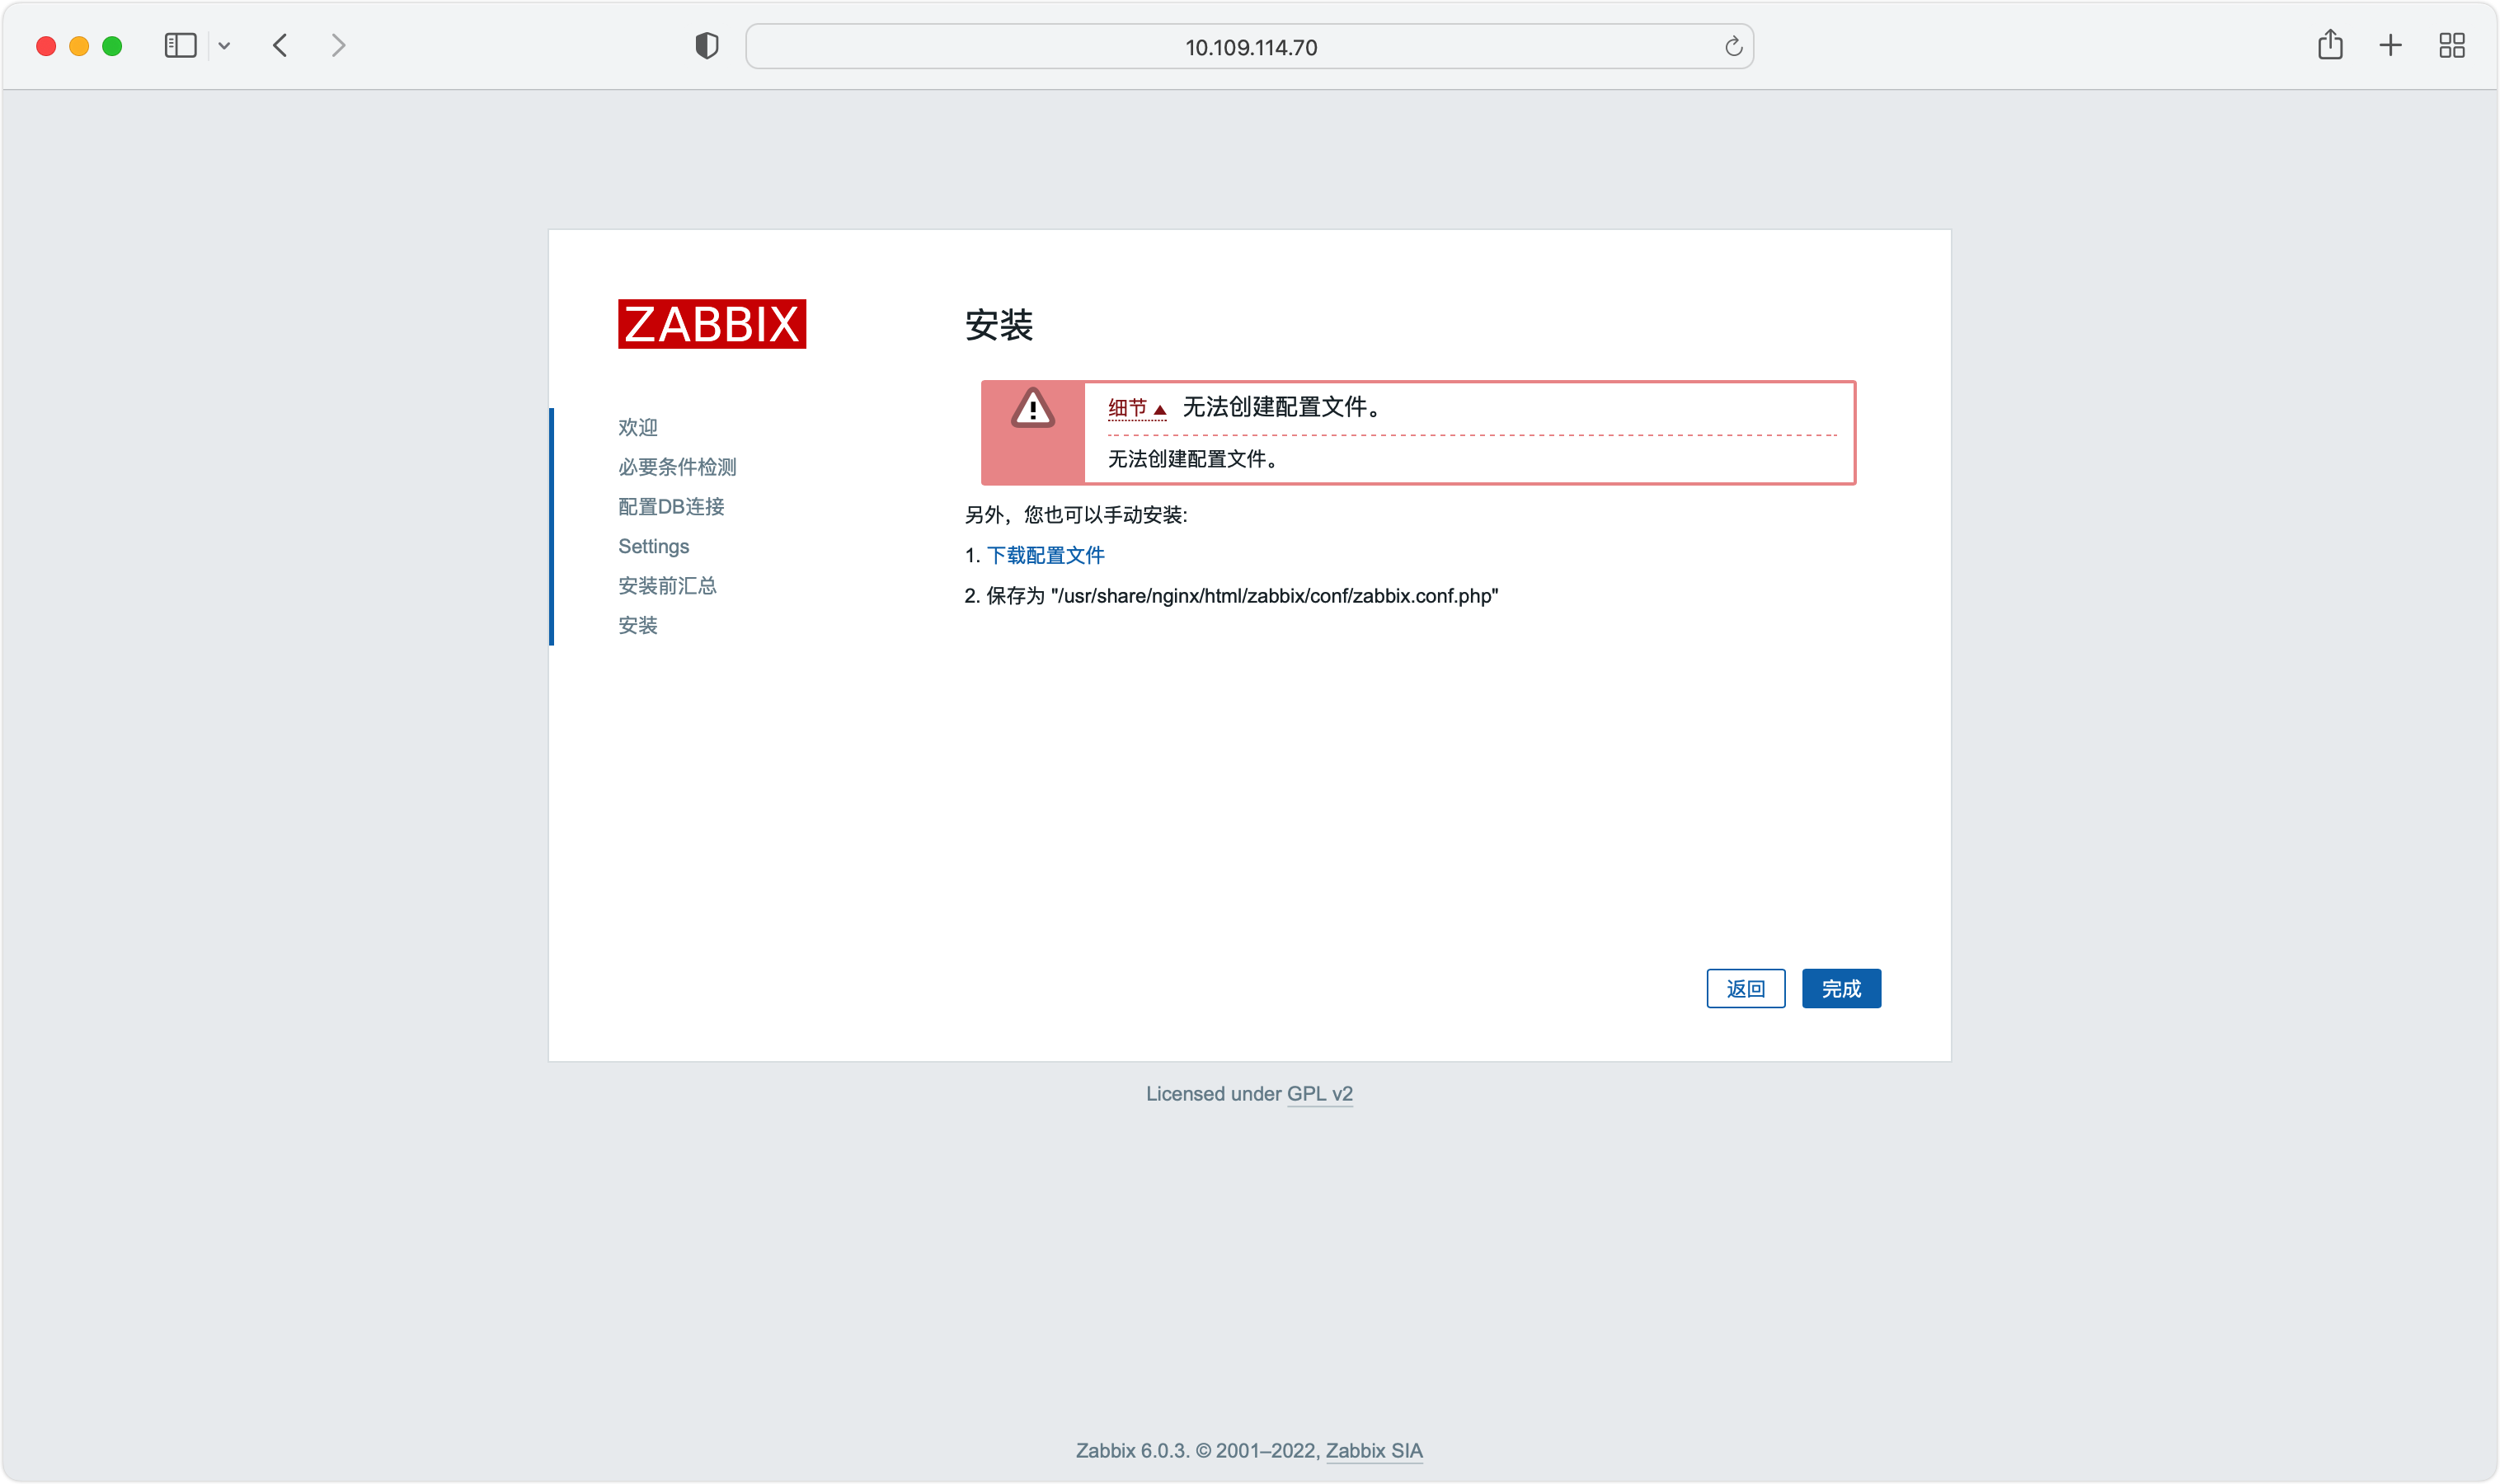Close the Safari window with red button
The width and height of the screenshot is (2500, 1484).
46,46
